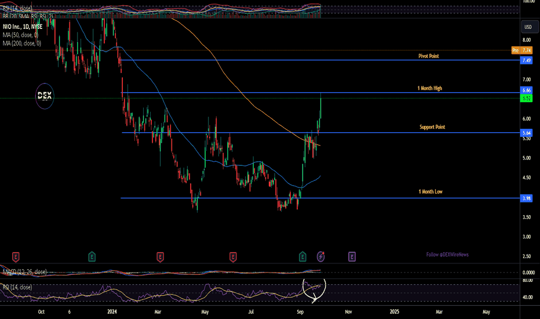Select the Support Point text annotation

(x=432, y=127)
